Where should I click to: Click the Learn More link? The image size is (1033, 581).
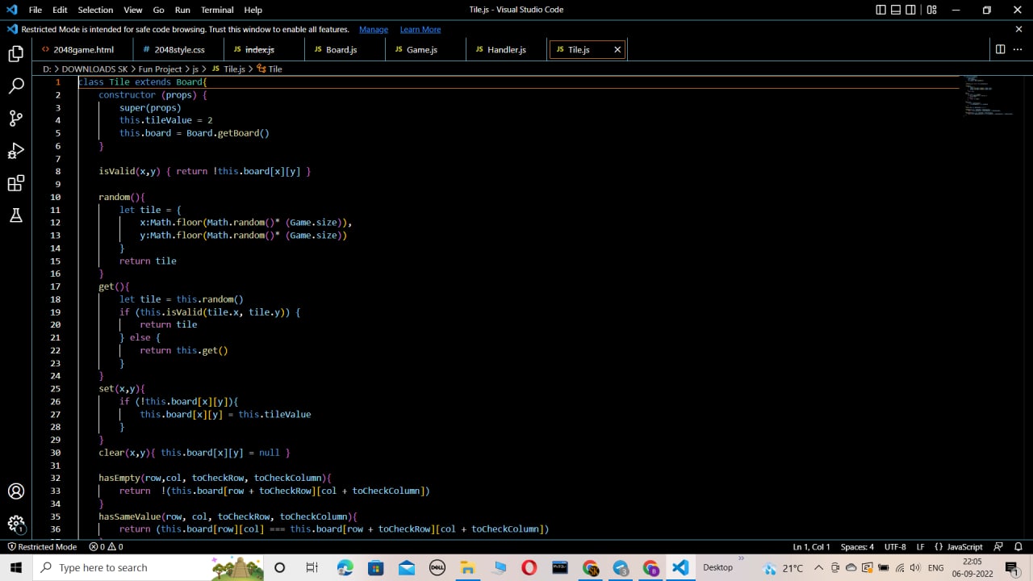pos(420,29)
